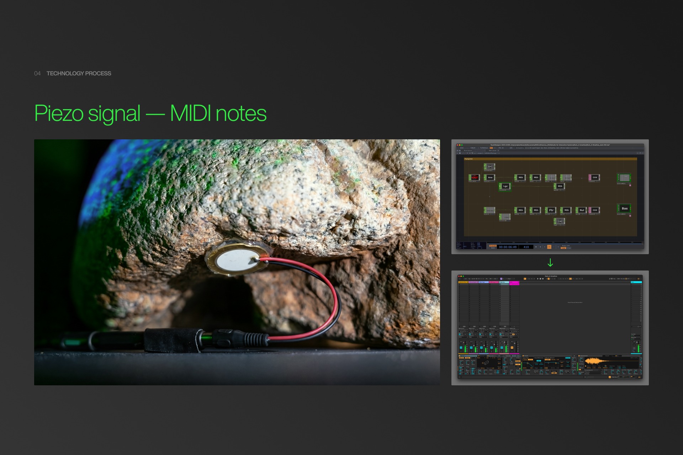Open the WIKI menu in TouchDesigner
Screen dimensions: 683x455
[462, 148]
